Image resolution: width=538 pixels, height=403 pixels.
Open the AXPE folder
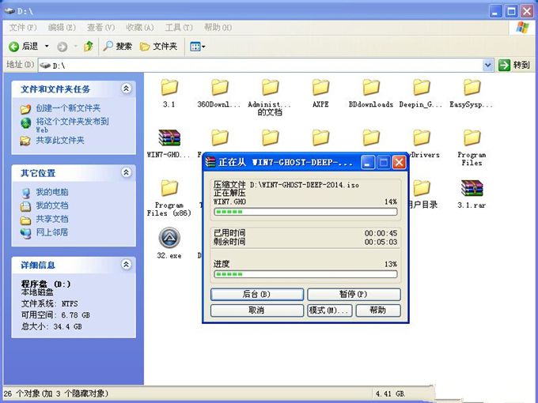[x=320, y=89]
